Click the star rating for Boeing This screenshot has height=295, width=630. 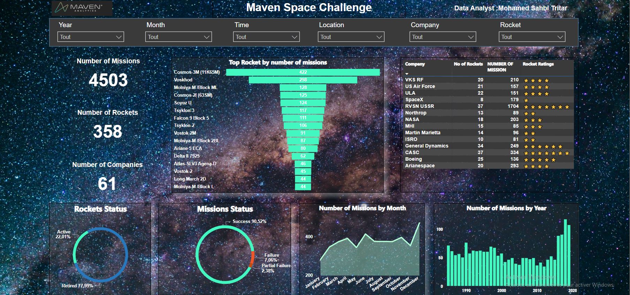(x=540, y=160)
